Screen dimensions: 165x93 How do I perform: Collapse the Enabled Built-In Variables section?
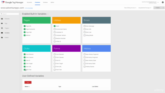tap(48, 14)
